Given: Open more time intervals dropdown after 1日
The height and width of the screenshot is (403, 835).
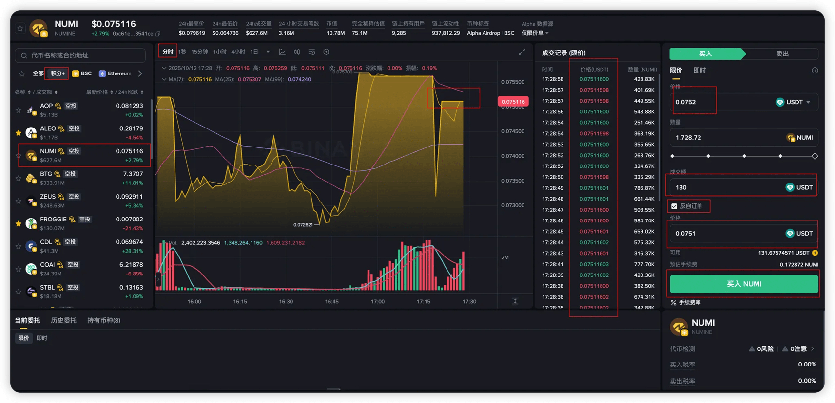Looking at the screenshot, I should [x=268, y=52].
